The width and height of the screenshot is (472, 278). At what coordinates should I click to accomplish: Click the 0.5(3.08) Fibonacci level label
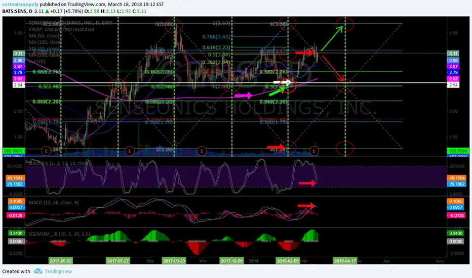(x=219, y=55)
